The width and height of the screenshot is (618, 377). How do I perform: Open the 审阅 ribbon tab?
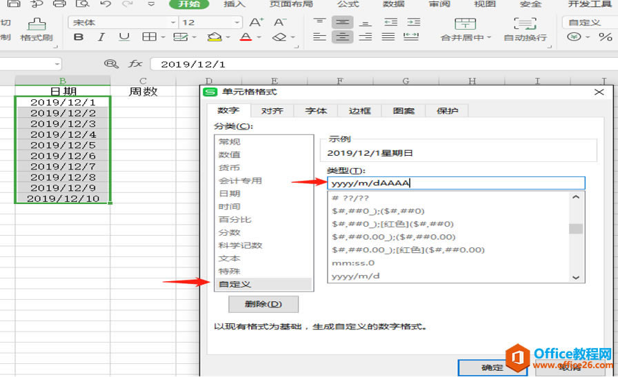point(439,4)
